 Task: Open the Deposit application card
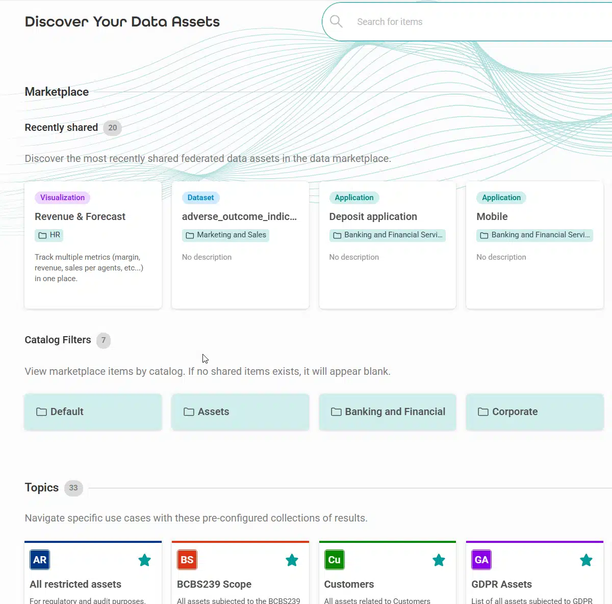373,216
